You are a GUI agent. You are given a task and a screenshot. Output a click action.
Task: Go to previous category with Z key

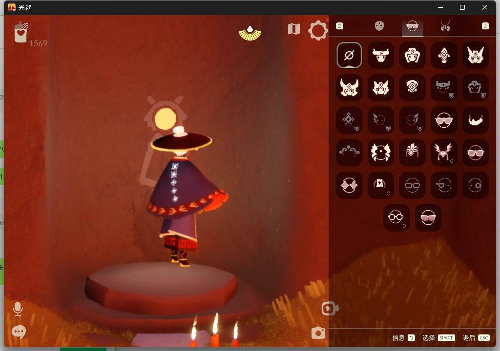[x=339, y=26]
